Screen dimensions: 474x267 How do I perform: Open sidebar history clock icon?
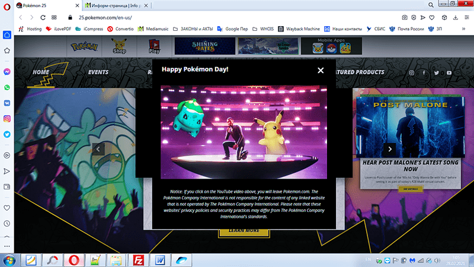(7, 224)
